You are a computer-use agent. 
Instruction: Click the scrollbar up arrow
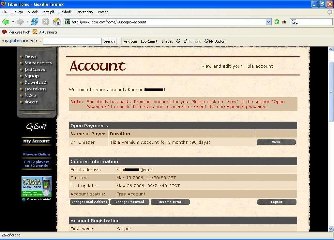pyautogui.click(x=331, y=49)
